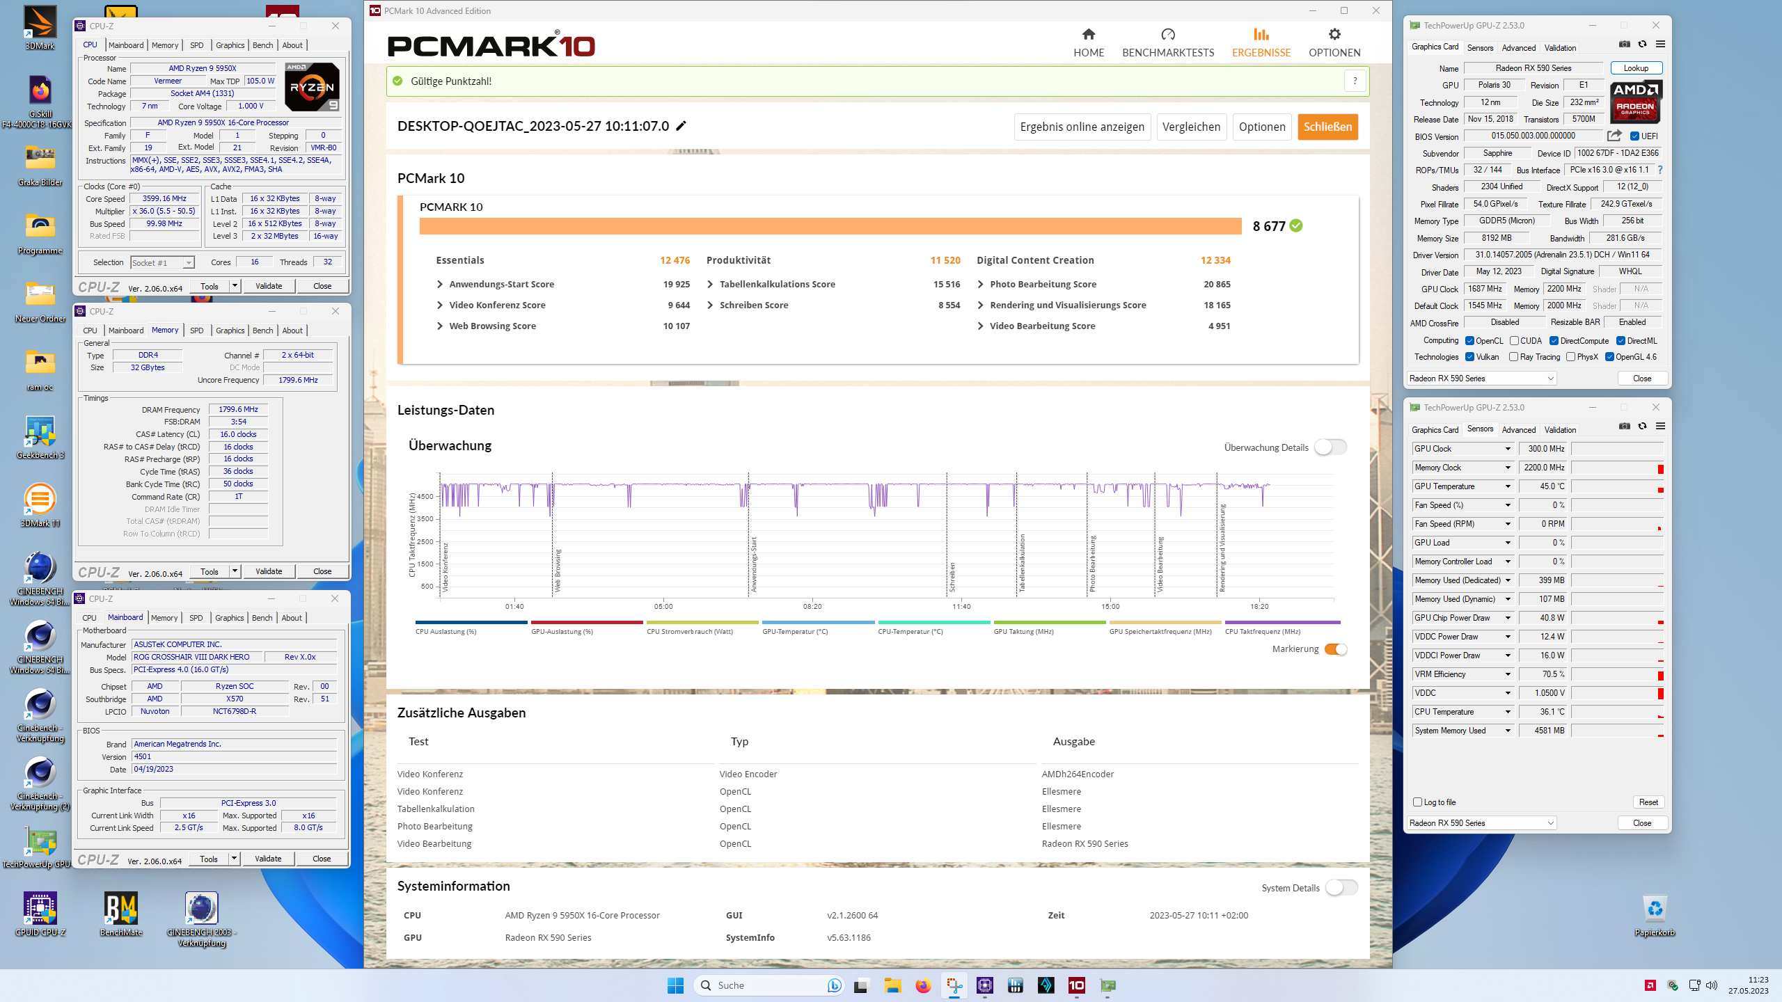Open 3DMark 11 desktop icon
Image resolution: width=1782 pixels, height=1002 pixels.
tap(40, 505)
